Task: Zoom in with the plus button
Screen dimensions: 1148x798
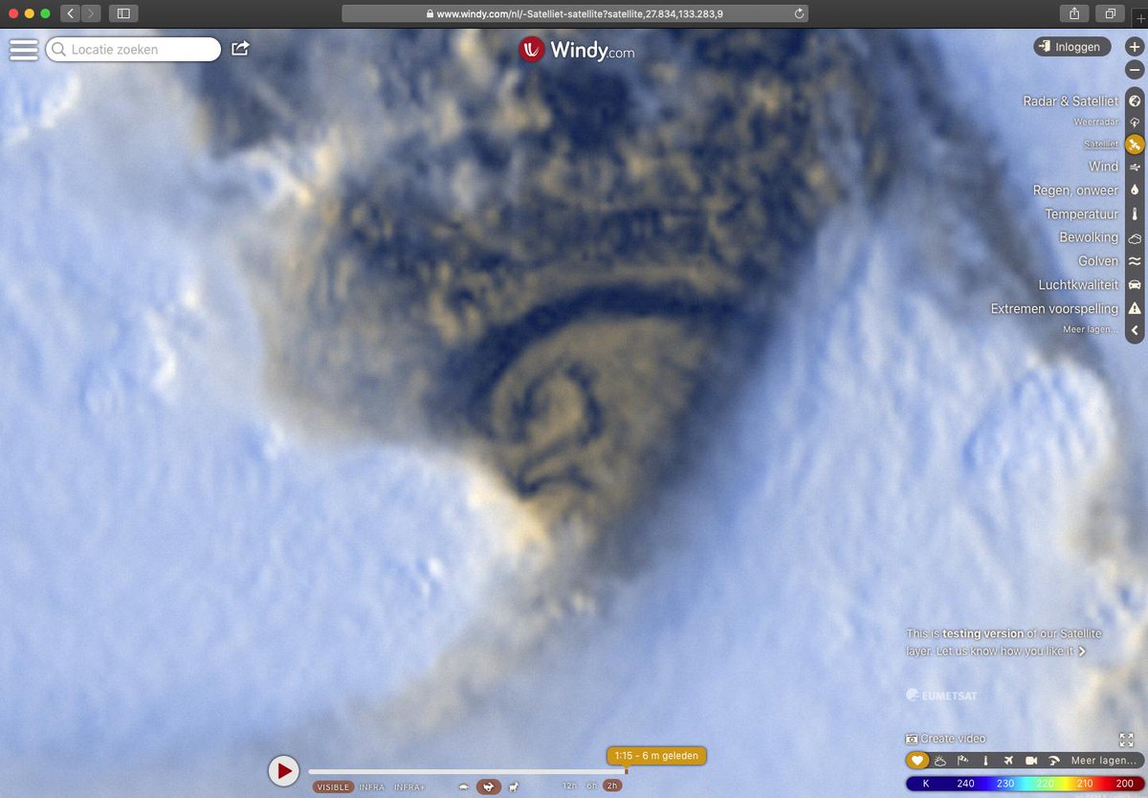Action: click(x=1135, y=46)
